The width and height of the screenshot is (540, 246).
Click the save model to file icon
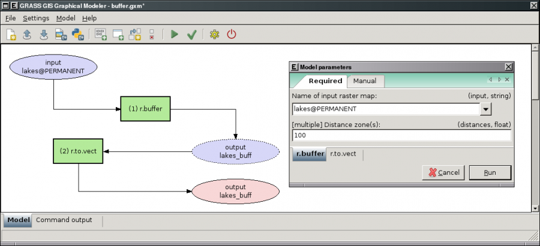pyautogui.click(x=44, y=34)
